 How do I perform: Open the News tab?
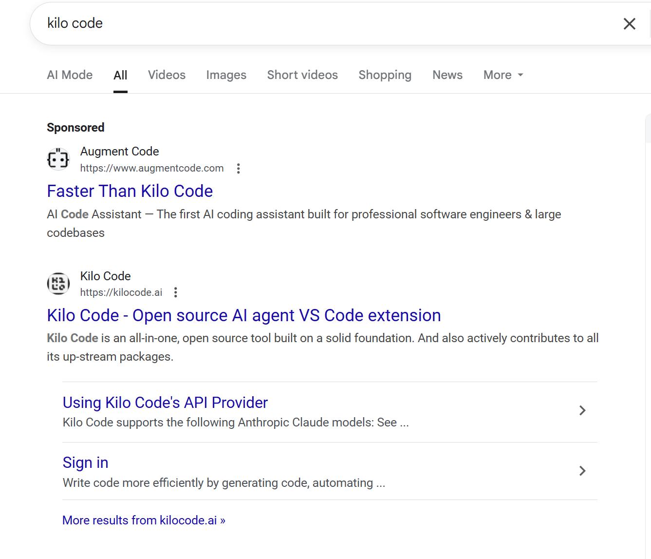(x=447, y=75)
